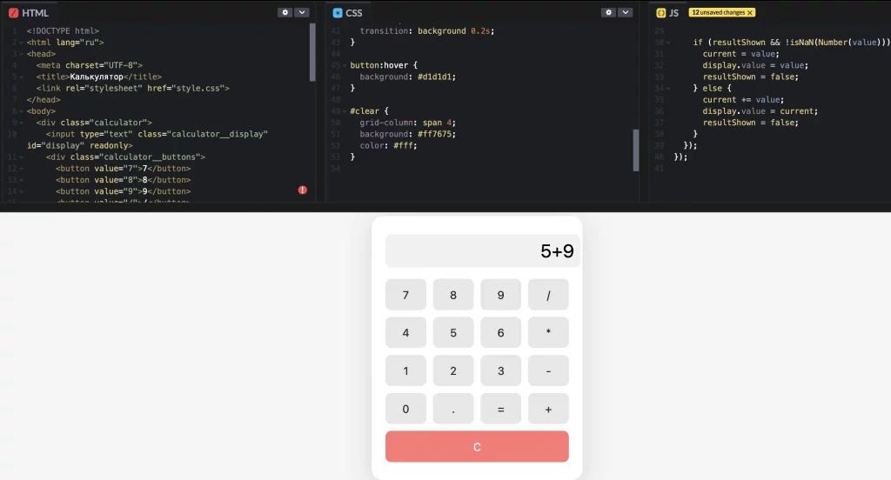The height and width of the screenshot is (480, 891).
Task: Click the HTML editor vertical scrollbar
Action: pos(312,52)
